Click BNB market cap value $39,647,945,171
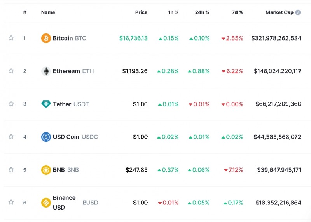Viewport: 311px width, 222px height. (279, 170)
